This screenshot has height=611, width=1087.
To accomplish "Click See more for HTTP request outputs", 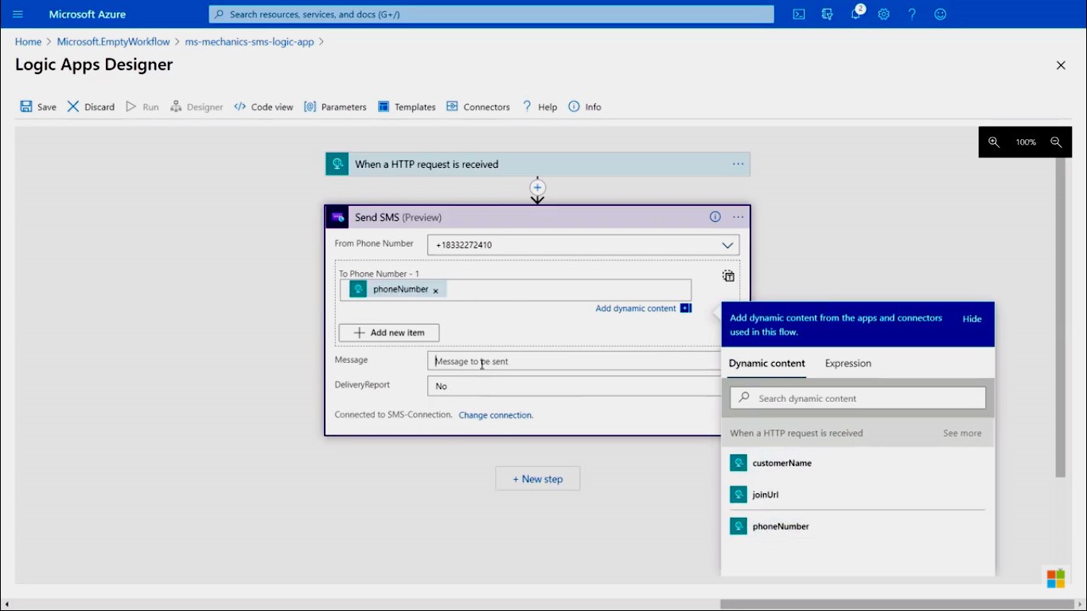I will tap(962, 434).
